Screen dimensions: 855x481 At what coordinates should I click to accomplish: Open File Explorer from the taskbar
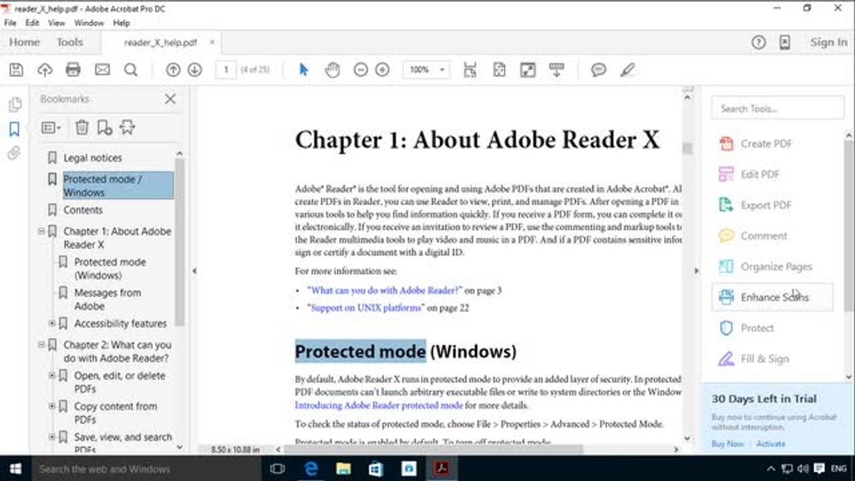pyautogui.click(x=343, y=468)
